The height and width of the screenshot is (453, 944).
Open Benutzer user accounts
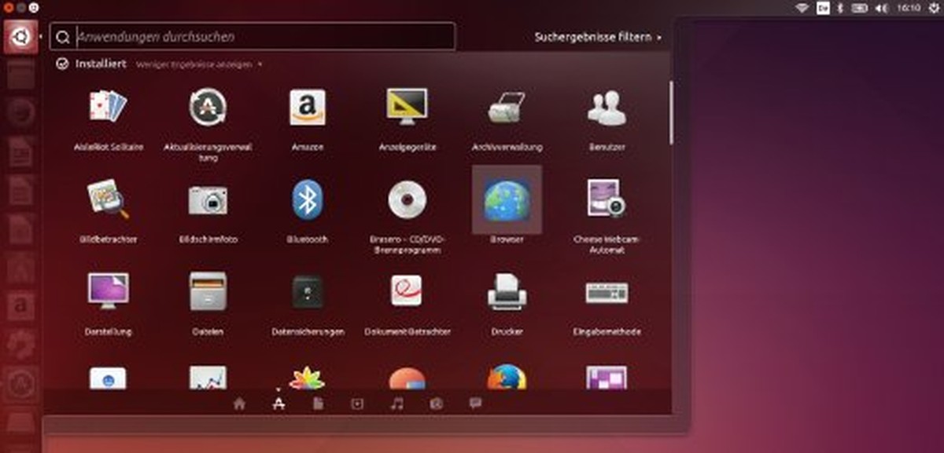coord(607,107)
